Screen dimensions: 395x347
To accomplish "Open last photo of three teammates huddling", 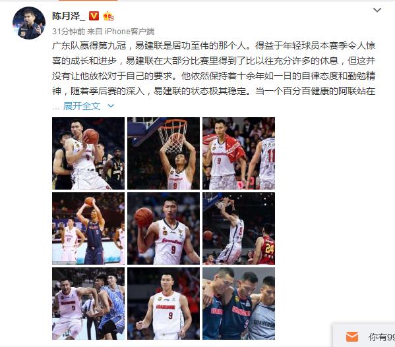I will (x=239, y=304).
